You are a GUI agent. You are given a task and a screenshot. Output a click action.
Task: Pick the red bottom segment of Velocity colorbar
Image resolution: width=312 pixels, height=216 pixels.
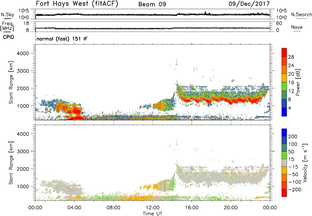point(284,193)
